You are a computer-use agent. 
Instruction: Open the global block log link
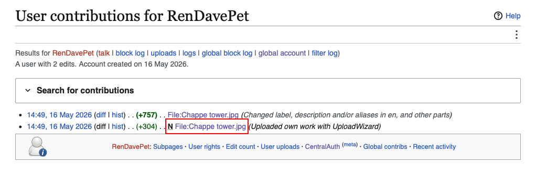tap(227, 53)
